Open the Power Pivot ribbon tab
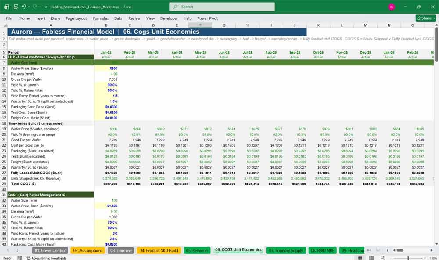 208,18
